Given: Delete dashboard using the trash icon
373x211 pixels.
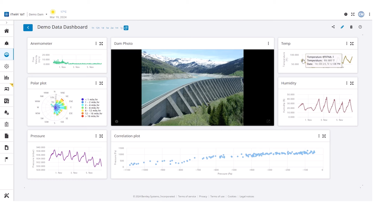Looking at the screenshot, I should click(x=351, y=27).
